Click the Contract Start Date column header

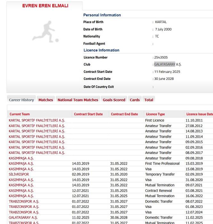(x=88, y=114)
